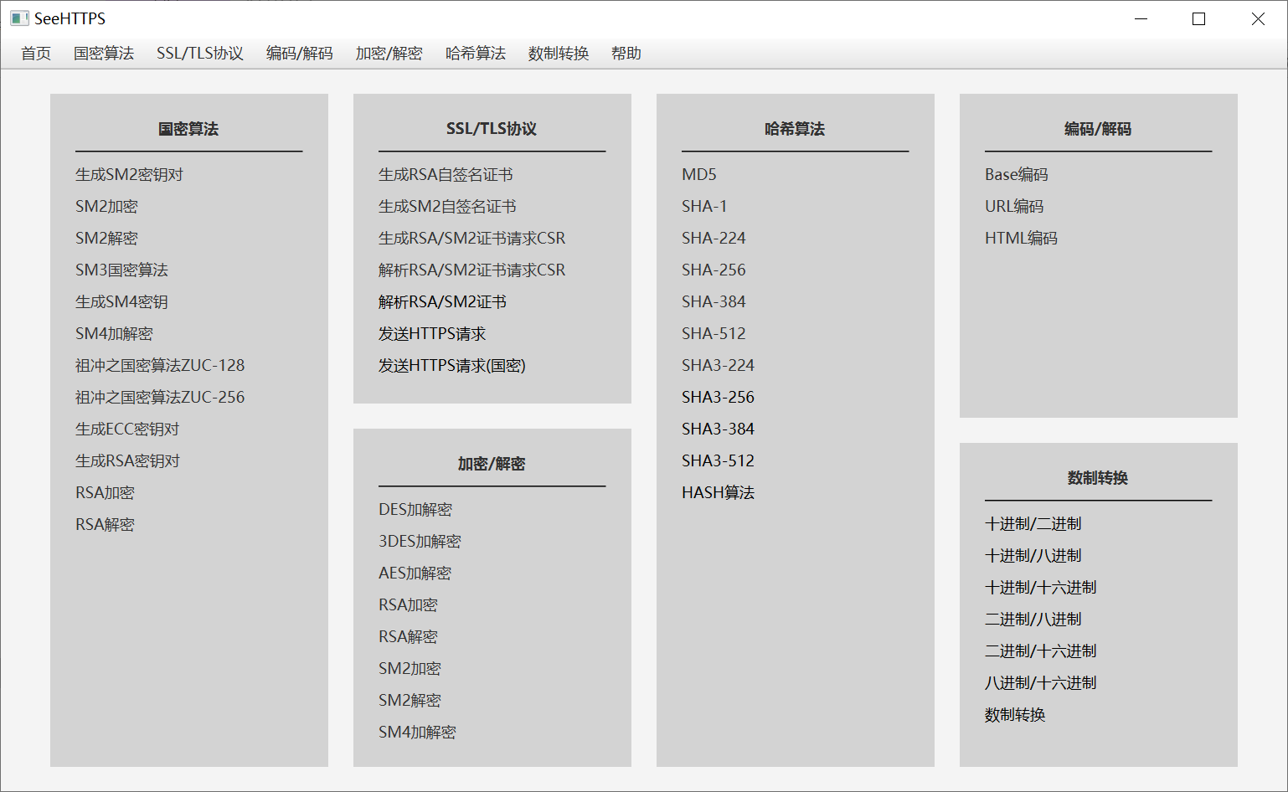Screen dimensions: 1288x792
Task: Choose 祖冲之国密算法ZUC-128
Action: pyautogui.click(x=160, y=365)
